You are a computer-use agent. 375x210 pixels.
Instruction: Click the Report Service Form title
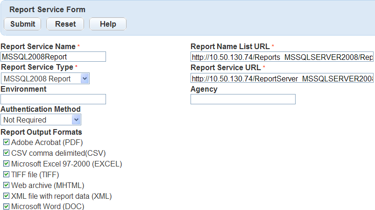(x=47, y=9)
